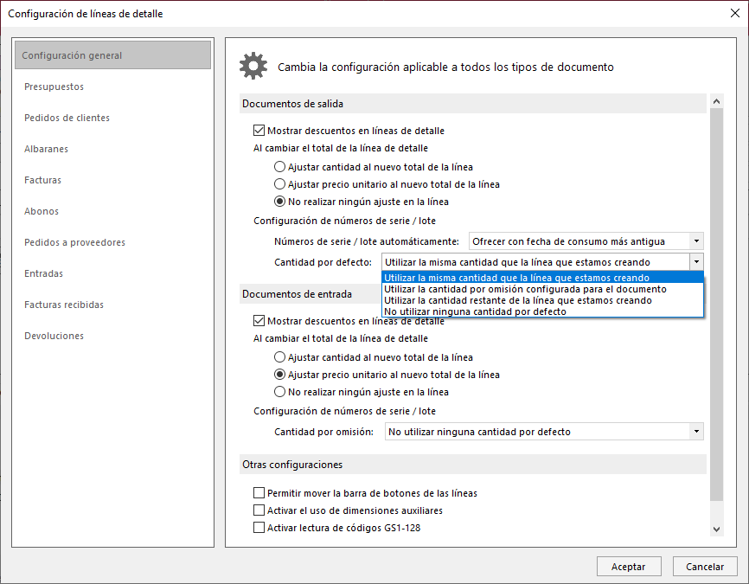Open the Facturas configuration
Viewport: 749px width, 584px height.
tap(43, 180)
